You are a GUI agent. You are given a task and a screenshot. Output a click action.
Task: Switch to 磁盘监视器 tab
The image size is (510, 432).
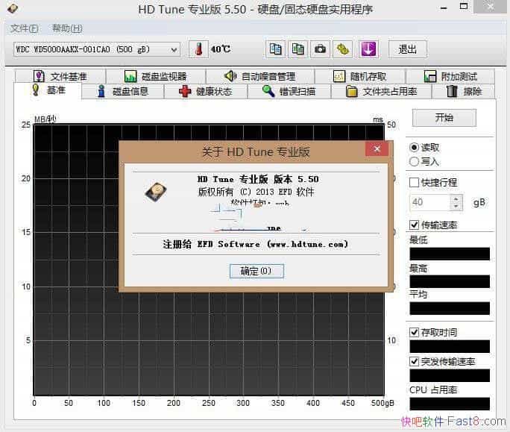(156, 77)
